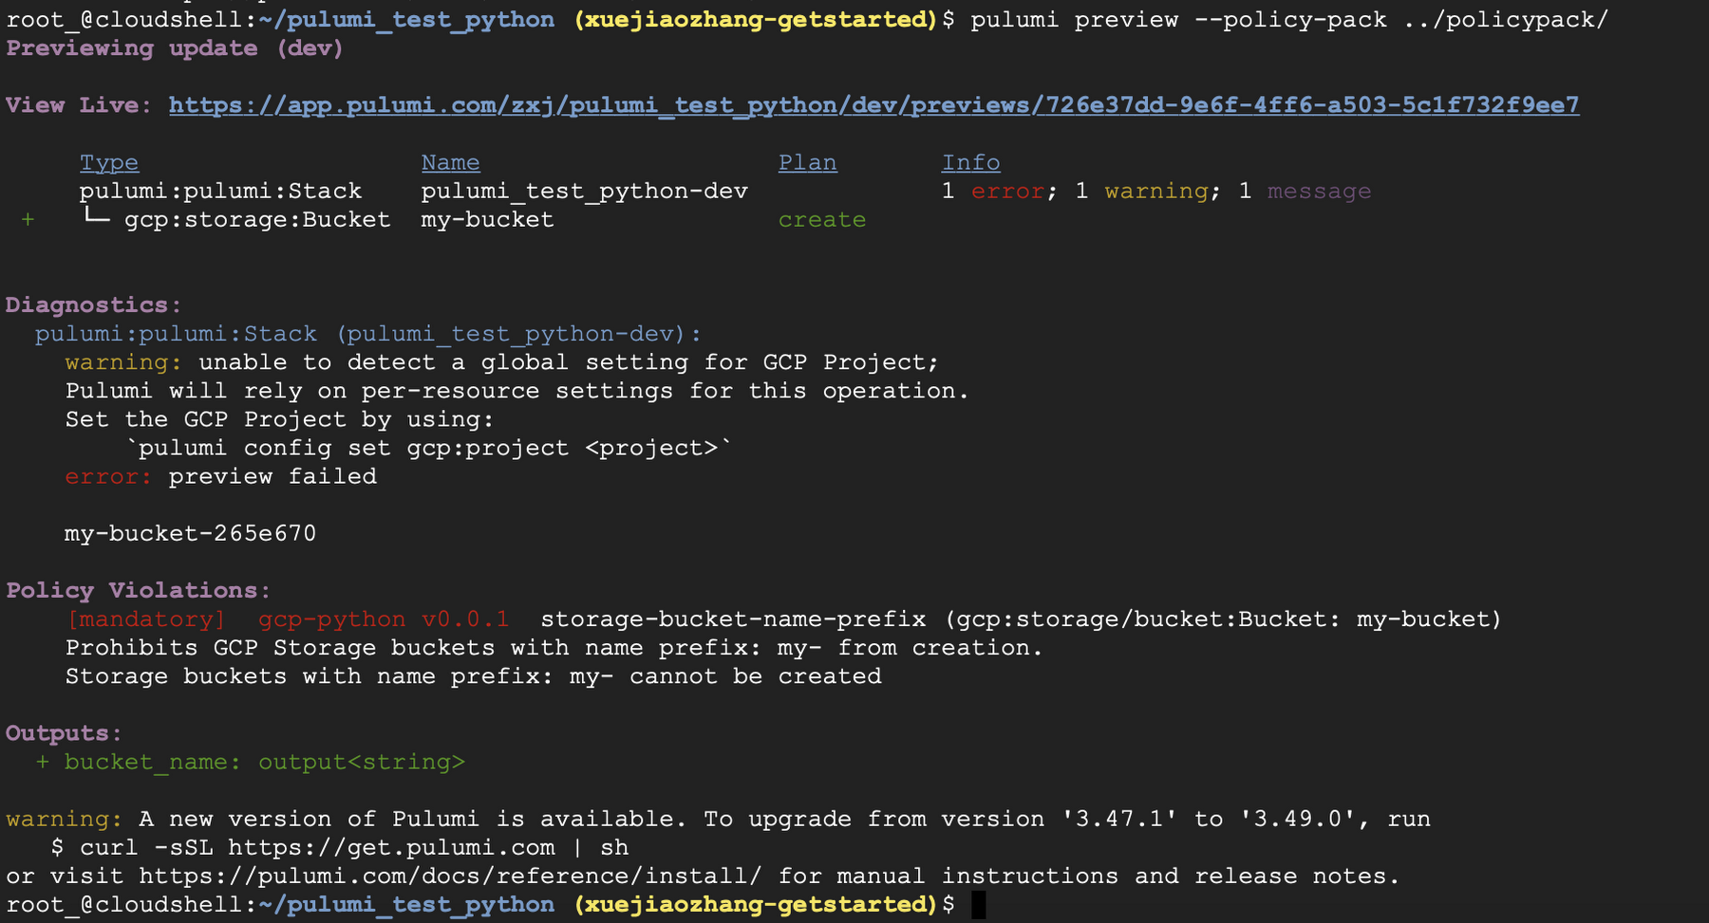Click the terminal cursor at the bottom prompt
This screenshot has height=923, width=1709.
click(979, 905)
